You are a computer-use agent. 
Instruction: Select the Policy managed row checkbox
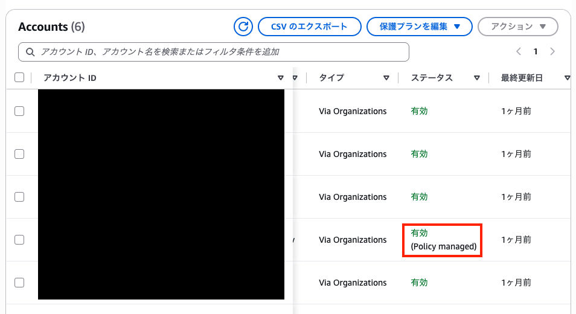tap(19, 240)
